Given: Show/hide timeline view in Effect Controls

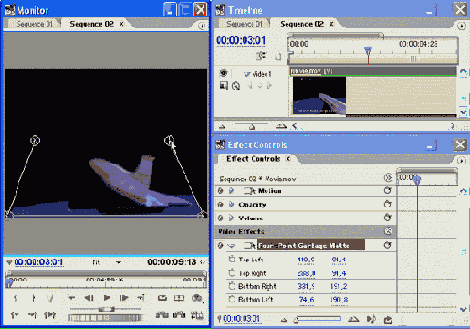Looking at the screenshot, I should point(388,177).
